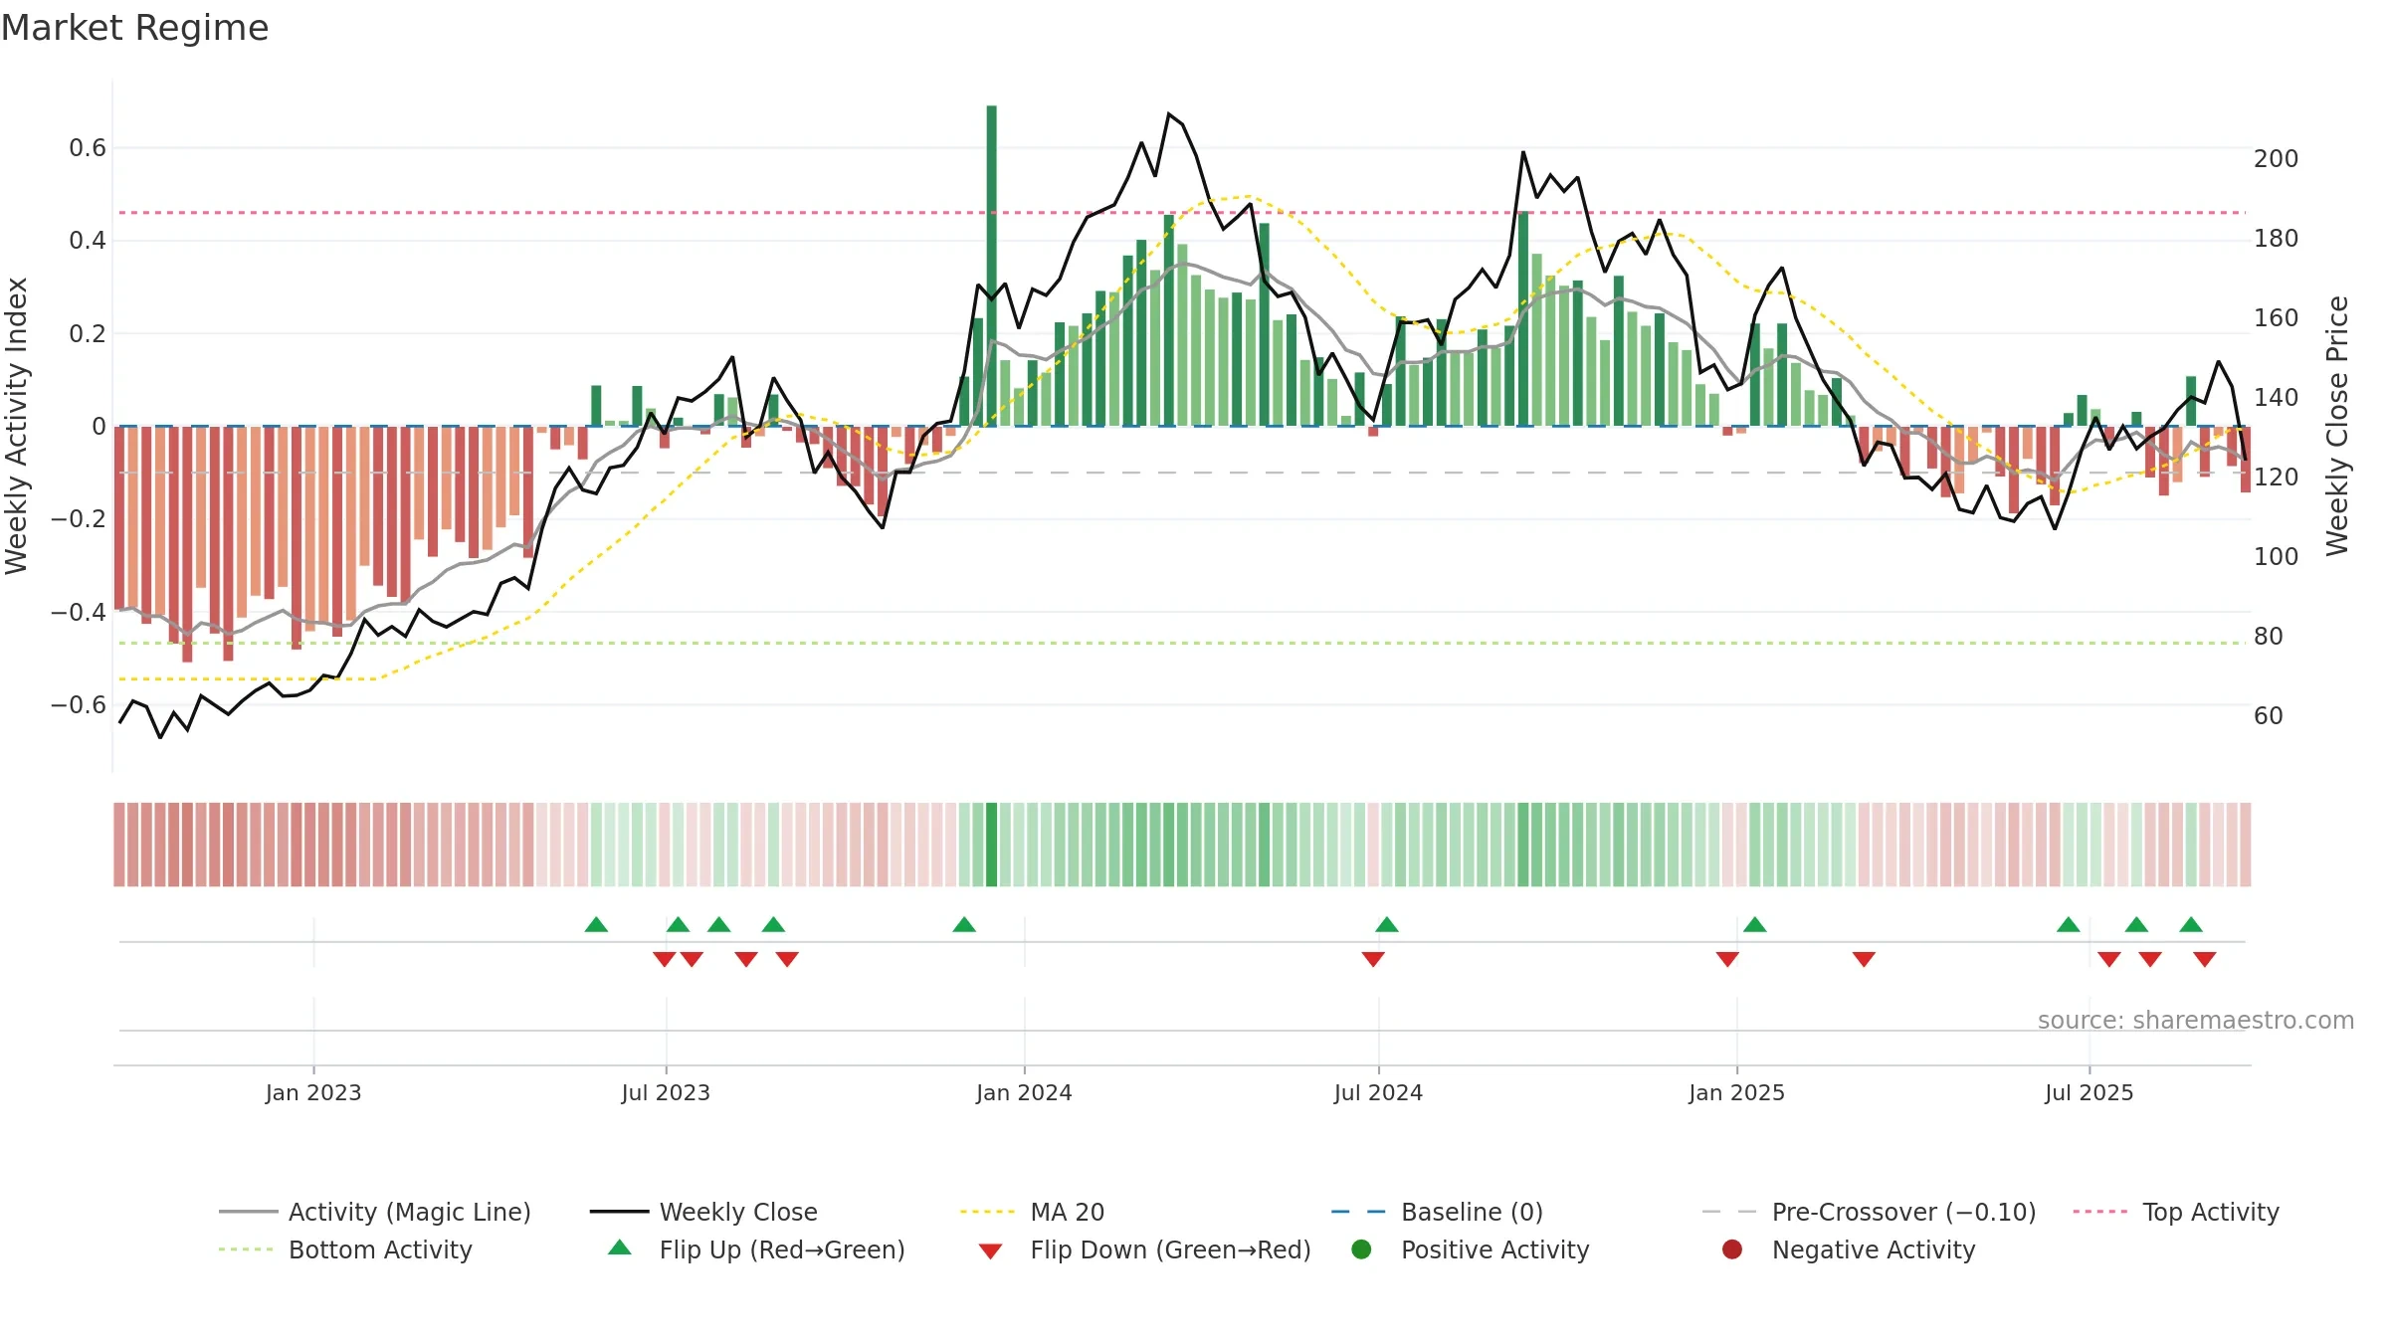Hide the MA 20 series via legend
The height and width of the screenshot is (1343, 2388).
point(1032,1212)
